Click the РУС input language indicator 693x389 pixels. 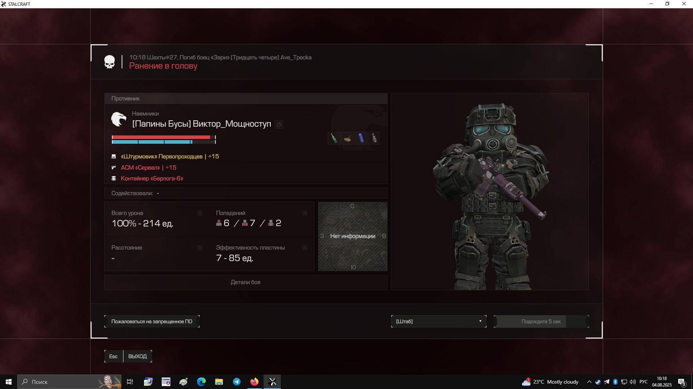pos(643,382)
